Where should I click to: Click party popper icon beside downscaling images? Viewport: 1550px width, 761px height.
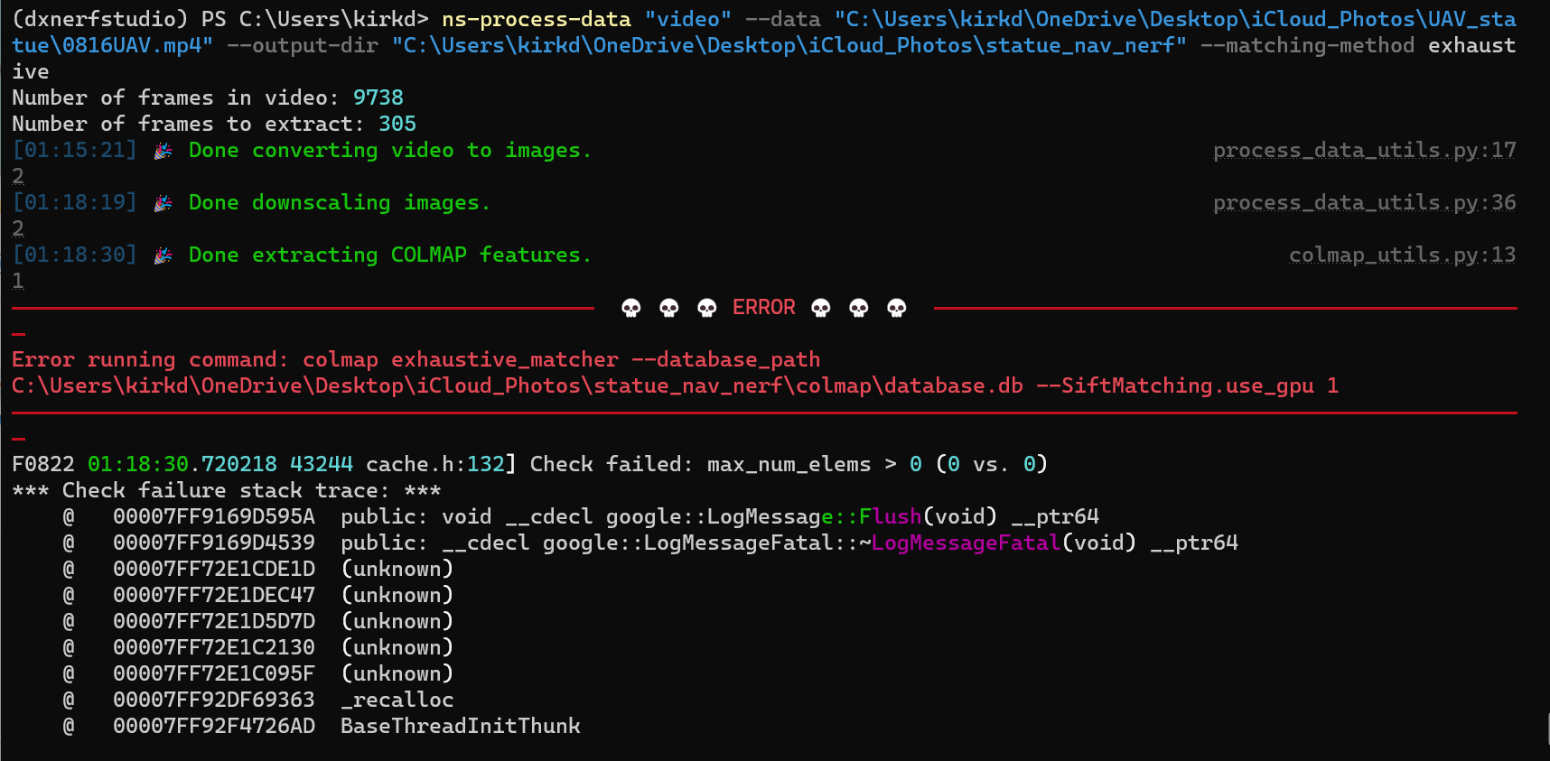(163, 203)
